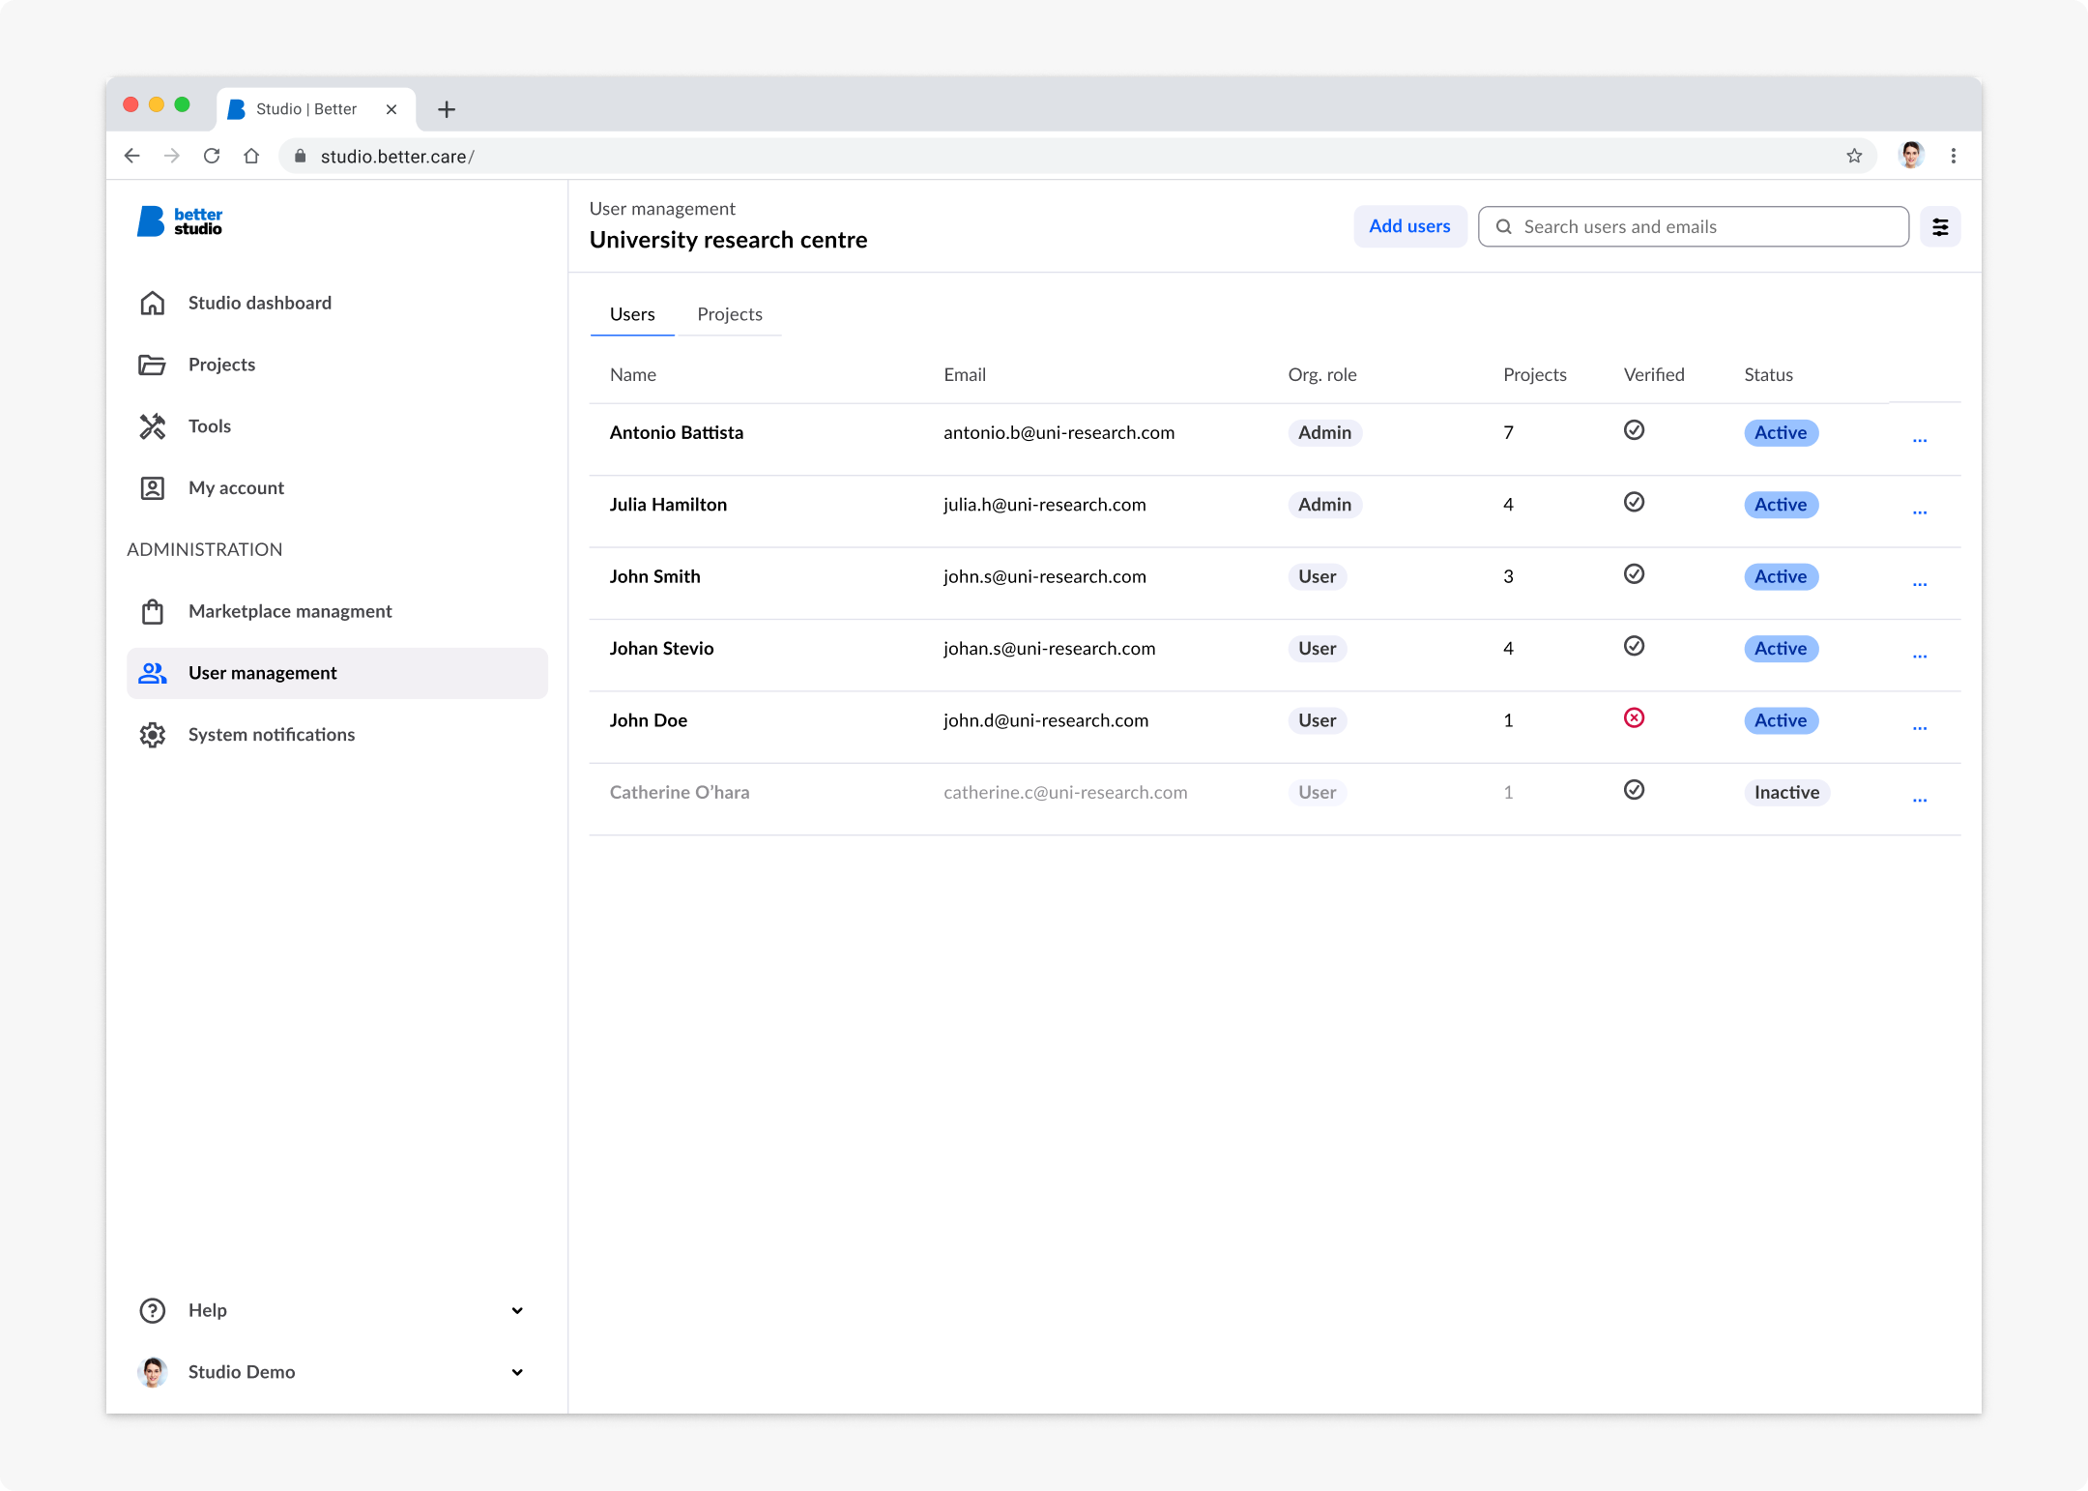Click the verified checkmark for Antonio Battista
The width and height of the screenshot is (2088, 1491).
[x=1634, y=429]
